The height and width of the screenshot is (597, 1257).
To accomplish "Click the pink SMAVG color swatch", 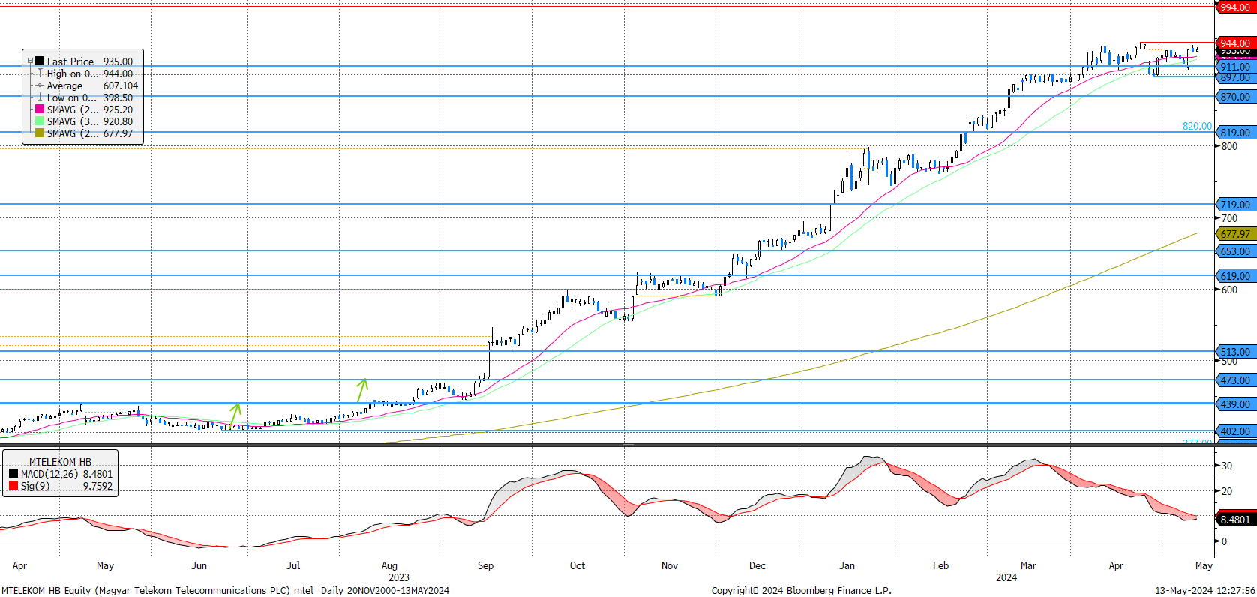I will tap(40, 109).
